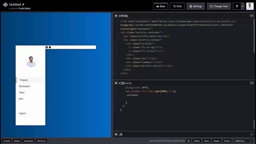
Task: Open JS editor settings gear
Action: click(x=116, y=134)
